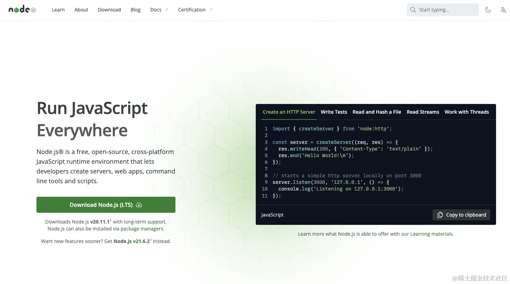
Task: Click the res.writeHead code line
Action: click(355, 149)
